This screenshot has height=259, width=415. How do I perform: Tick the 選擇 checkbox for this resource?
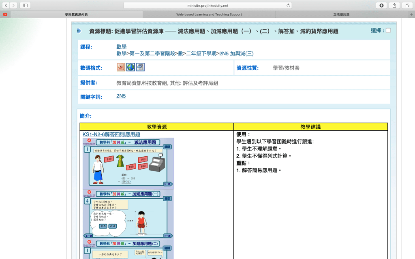coord(388,31)
